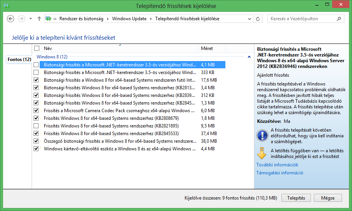
Task: Expand arrow after Windows Update breadcrumb
Action: click(151, 19)
